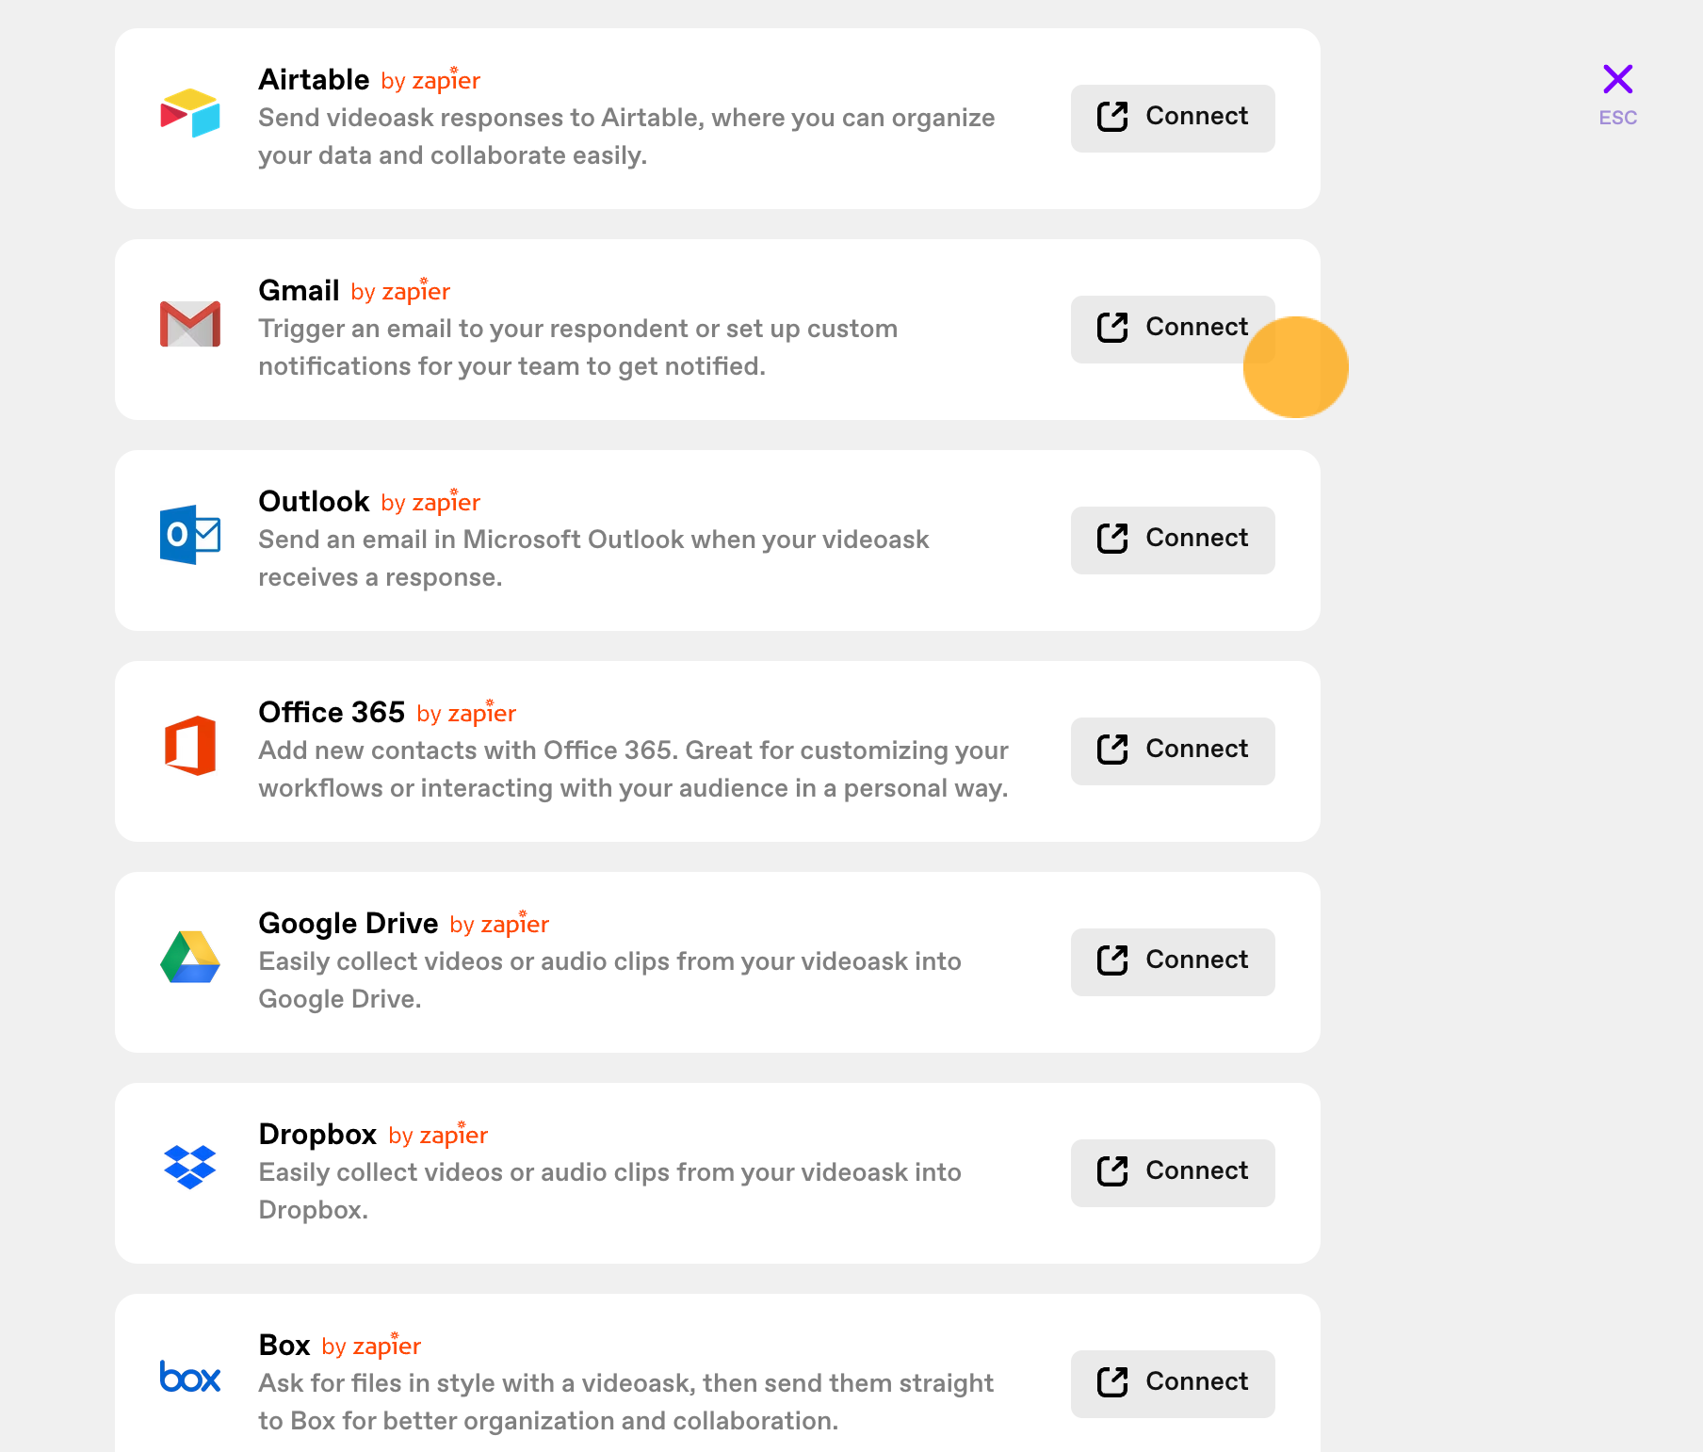Viewport: 1703px width, 1452px height.
Task: Connect the Dropbox integration
Action: [x=1173, y=1173]
